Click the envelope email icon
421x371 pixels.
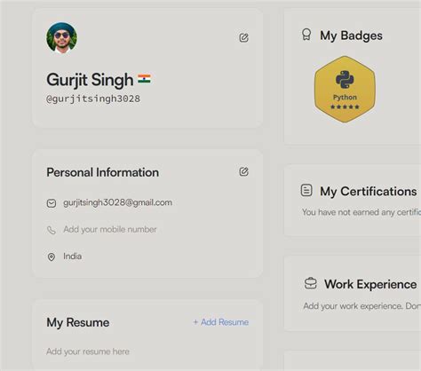[x=52, y=203]
